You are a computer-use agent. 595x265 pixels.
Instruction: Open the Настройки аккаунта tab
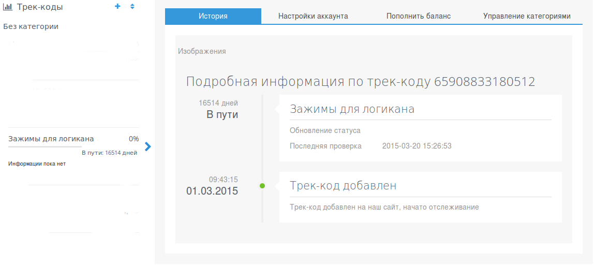313,16
